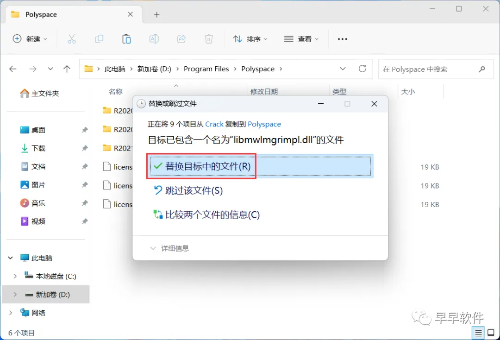
Task: Click the Polyspace breadcrumb segment
Action: coord(258,69)
